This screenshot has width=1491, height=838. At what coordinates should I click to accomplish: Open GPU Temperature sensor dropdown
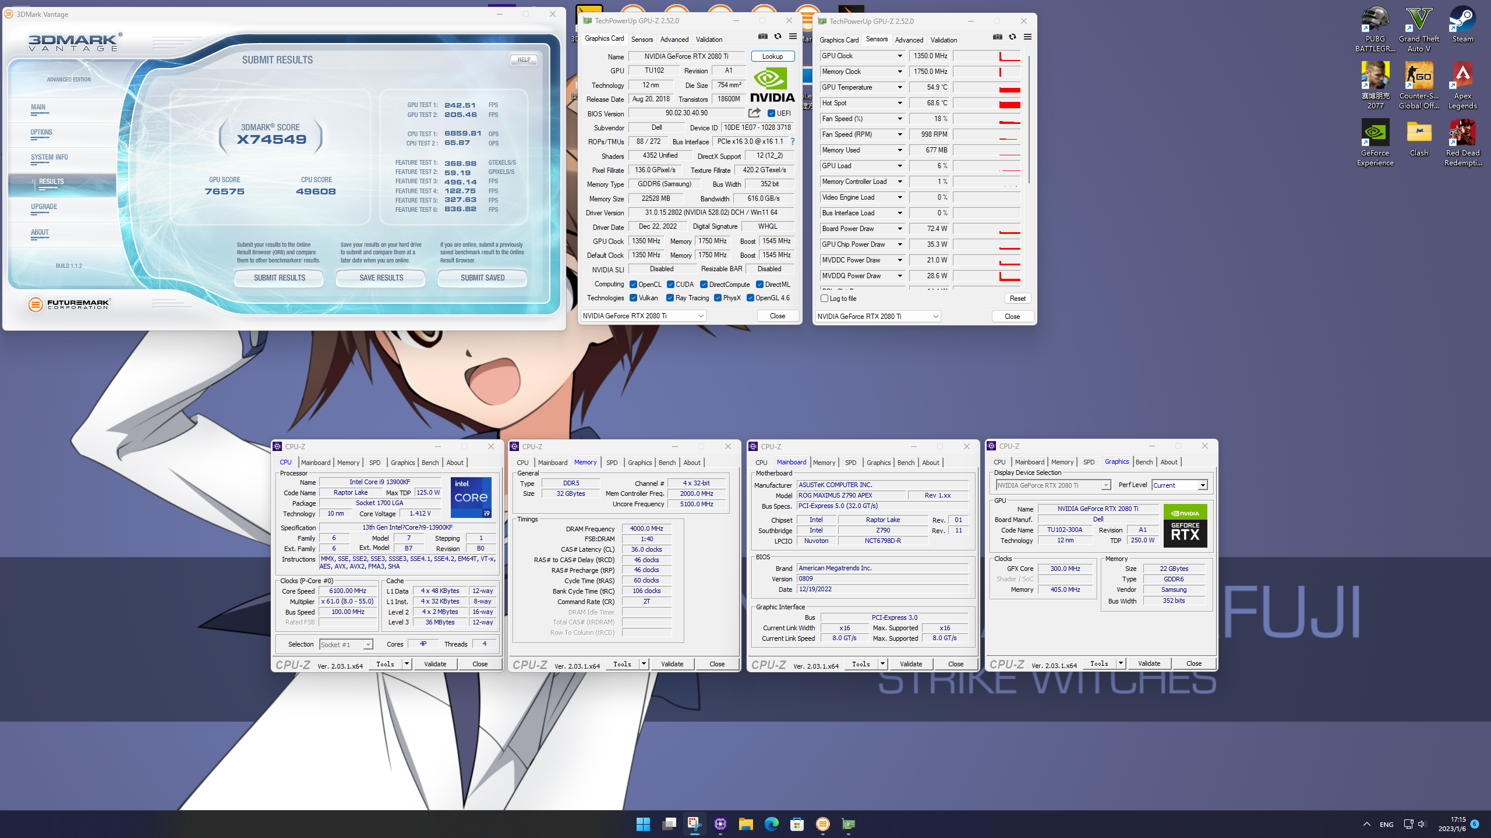(x=899, y=87)
